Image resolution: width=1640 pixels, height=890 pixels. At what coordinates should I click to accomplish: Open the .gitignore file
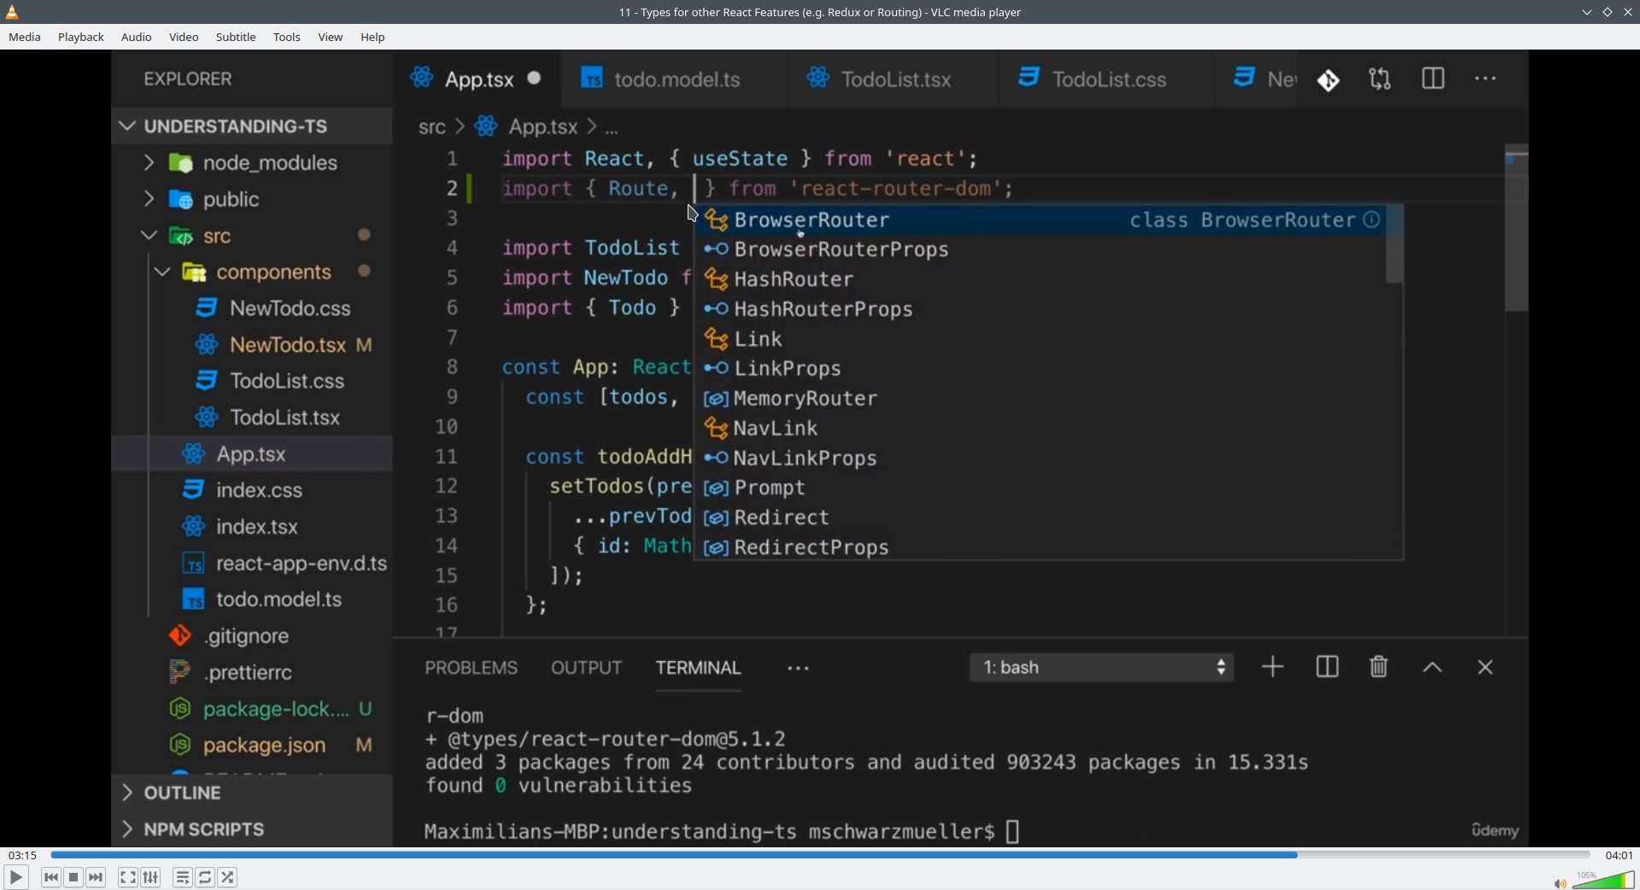pyautogui.click(x=252, y=636)
